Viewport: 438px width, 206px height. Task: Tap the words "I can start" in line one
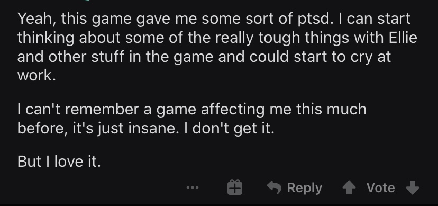[x=375, y=19]
